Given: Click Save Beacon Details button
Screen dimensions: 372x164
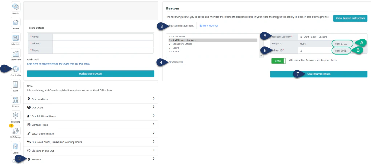Looking at the screenshot, I should coord(319,74).
